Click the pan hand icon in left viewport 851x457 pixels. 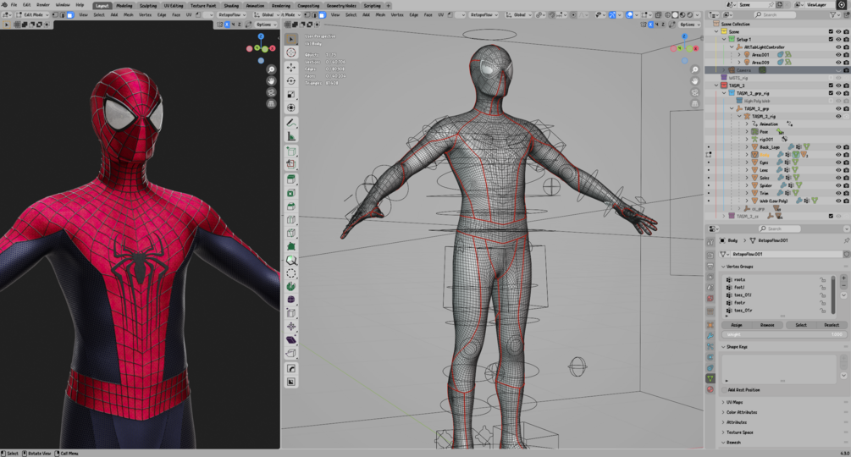click(x=271, y=81)
